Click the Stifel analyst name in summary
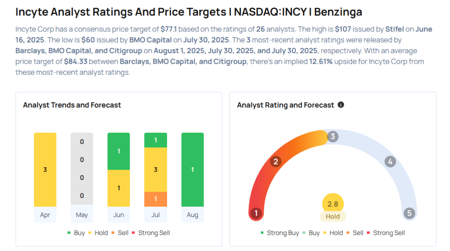The image size is (450, 251). (395, 29)
